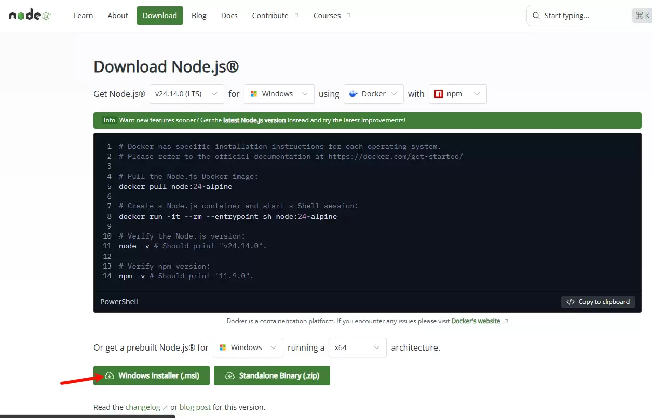Click the code icon beside Copy to clipboard
This screenshot has width=652, height=418.
click(570, 302)
